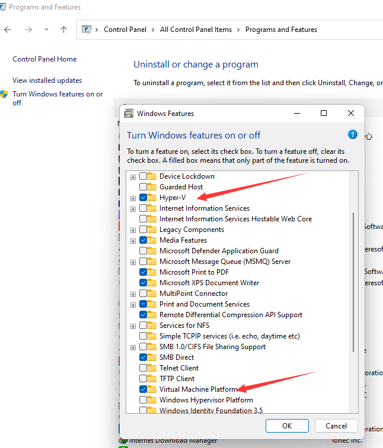Open the help question mark icon

353,134
